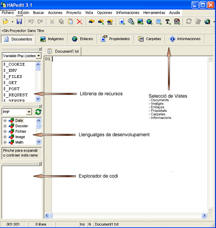Switch to the Enlaces view
Viewport: 216px width, 228px height.
82,39
